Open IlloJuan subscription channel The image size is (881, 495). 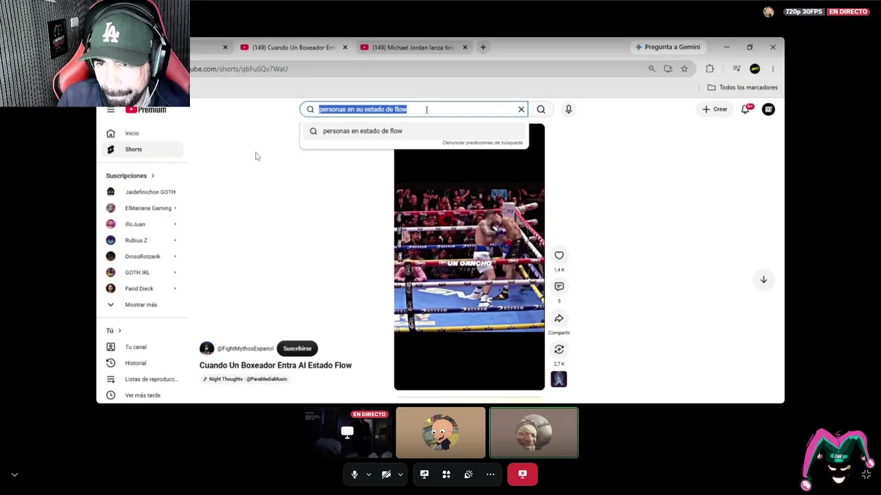[142, 224]
